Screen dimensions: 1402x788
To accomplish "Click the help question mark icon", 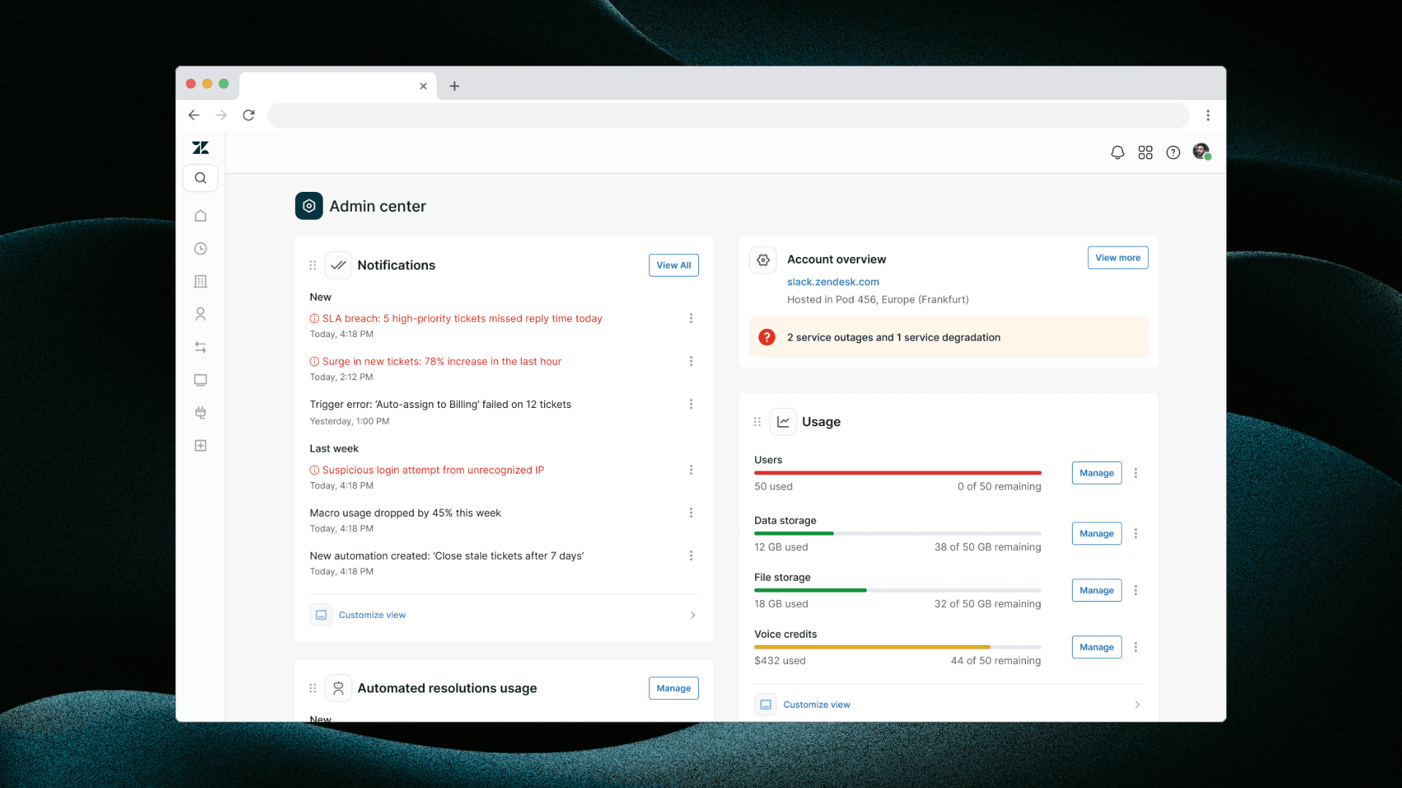I will tap(1173, 152).
